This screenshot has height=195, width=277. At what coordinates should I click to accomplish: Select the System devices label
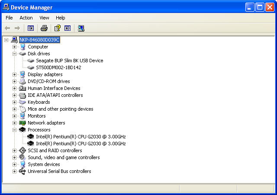pos(44,164)
